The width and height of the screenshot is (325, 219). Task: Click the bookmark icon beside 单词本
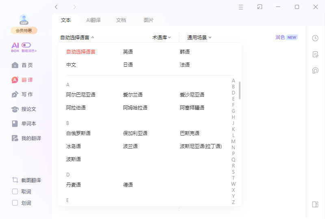[15, 124]
